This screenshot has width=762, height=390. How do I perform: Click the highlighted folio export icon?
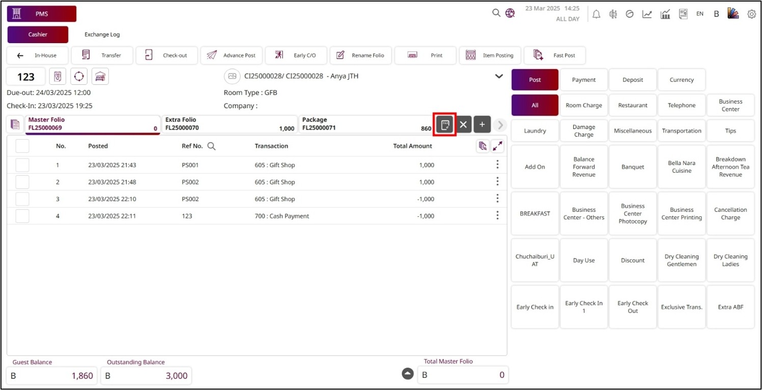pyautogui.click(x=444, y=124)
